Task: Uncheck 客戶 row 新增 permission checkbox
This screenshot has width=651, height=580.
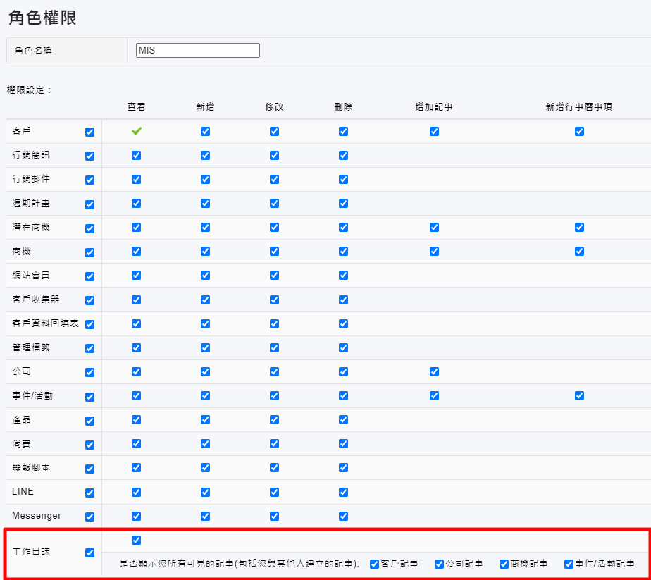Action: 205,132
